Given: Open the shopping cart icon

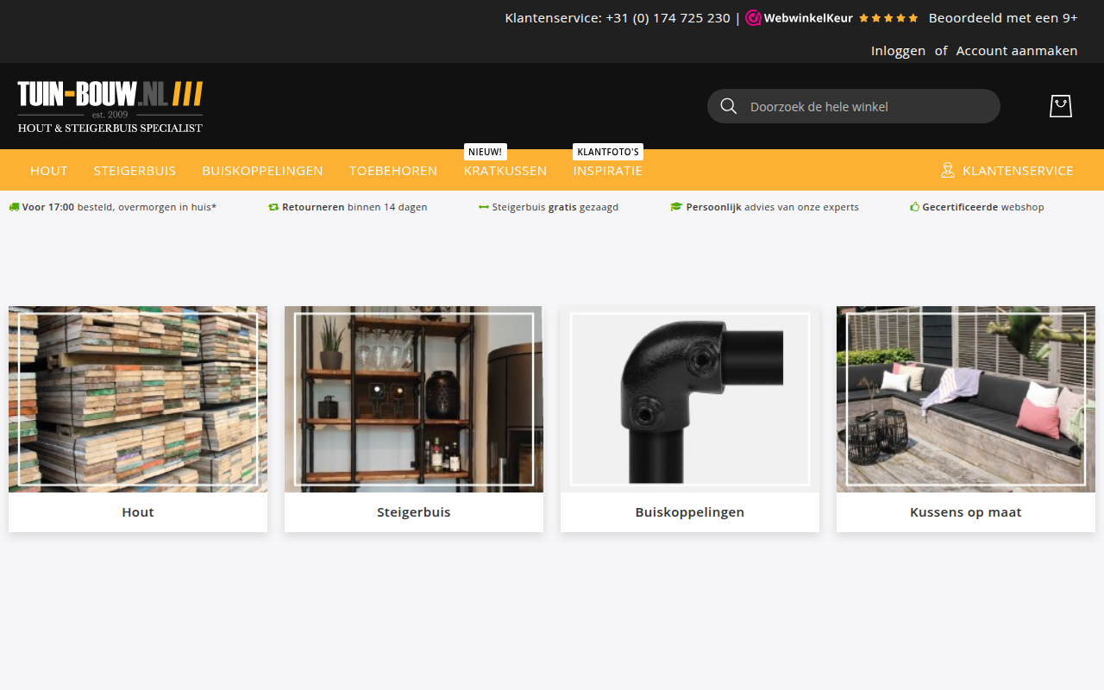Looking at the screenshot, I should 1060,106.
